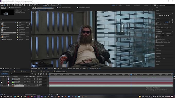175x98 pixels.
Task: Select the Pen tool
Action: pyautogui.click(x=22, y=5)
